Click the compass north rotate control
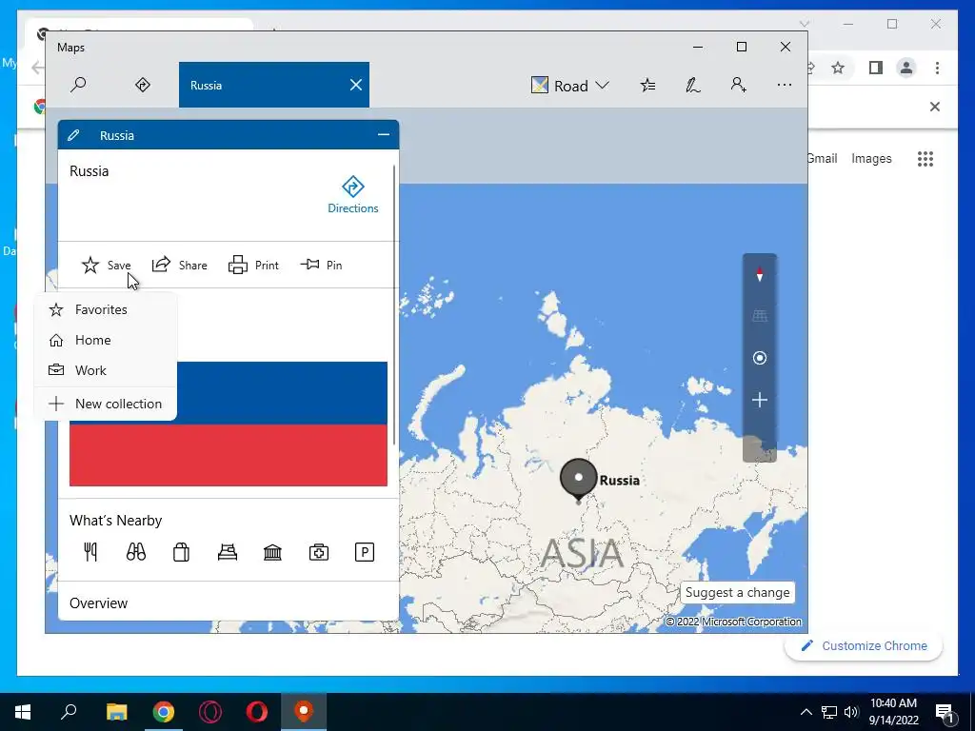Image resolution: width=975 pixels, height=731 pixels. click(x=759, y=275)
